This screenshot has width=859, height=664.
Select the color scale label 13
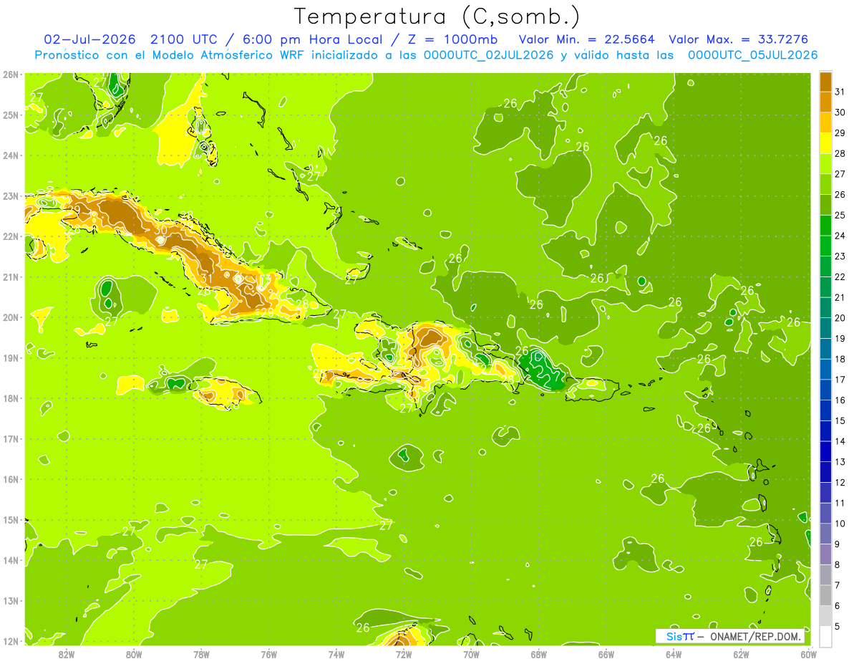pos(840,462)
